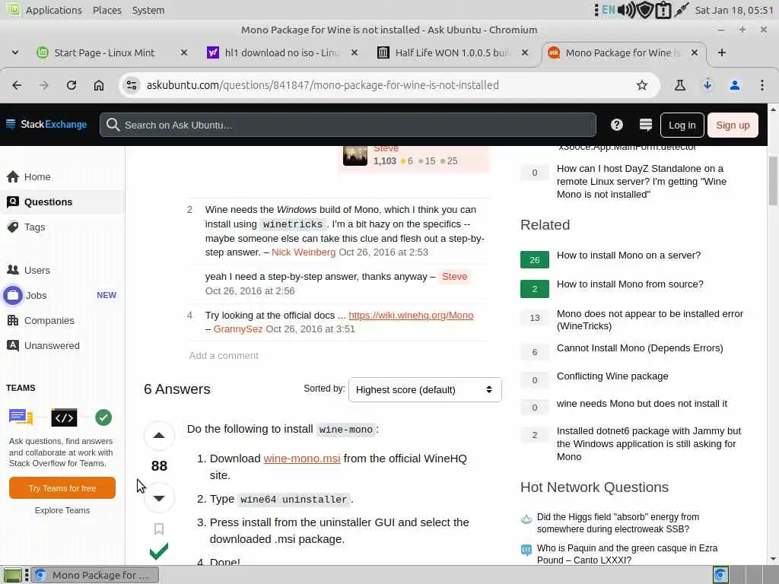Viewport: 779px width, 584px height.
Task: Open Cannot Install Mono (Depends Errors) question
Action: tap(639, 348)
